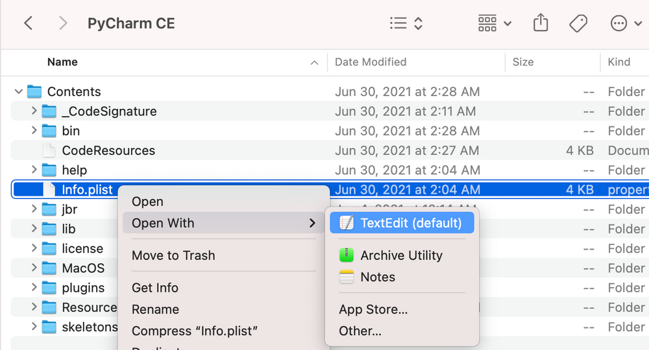Image resolution: width=649 pixels, height=350 pixels.
Task: Expand the _CodeSignature folder
Action: [x=34, y=111]
